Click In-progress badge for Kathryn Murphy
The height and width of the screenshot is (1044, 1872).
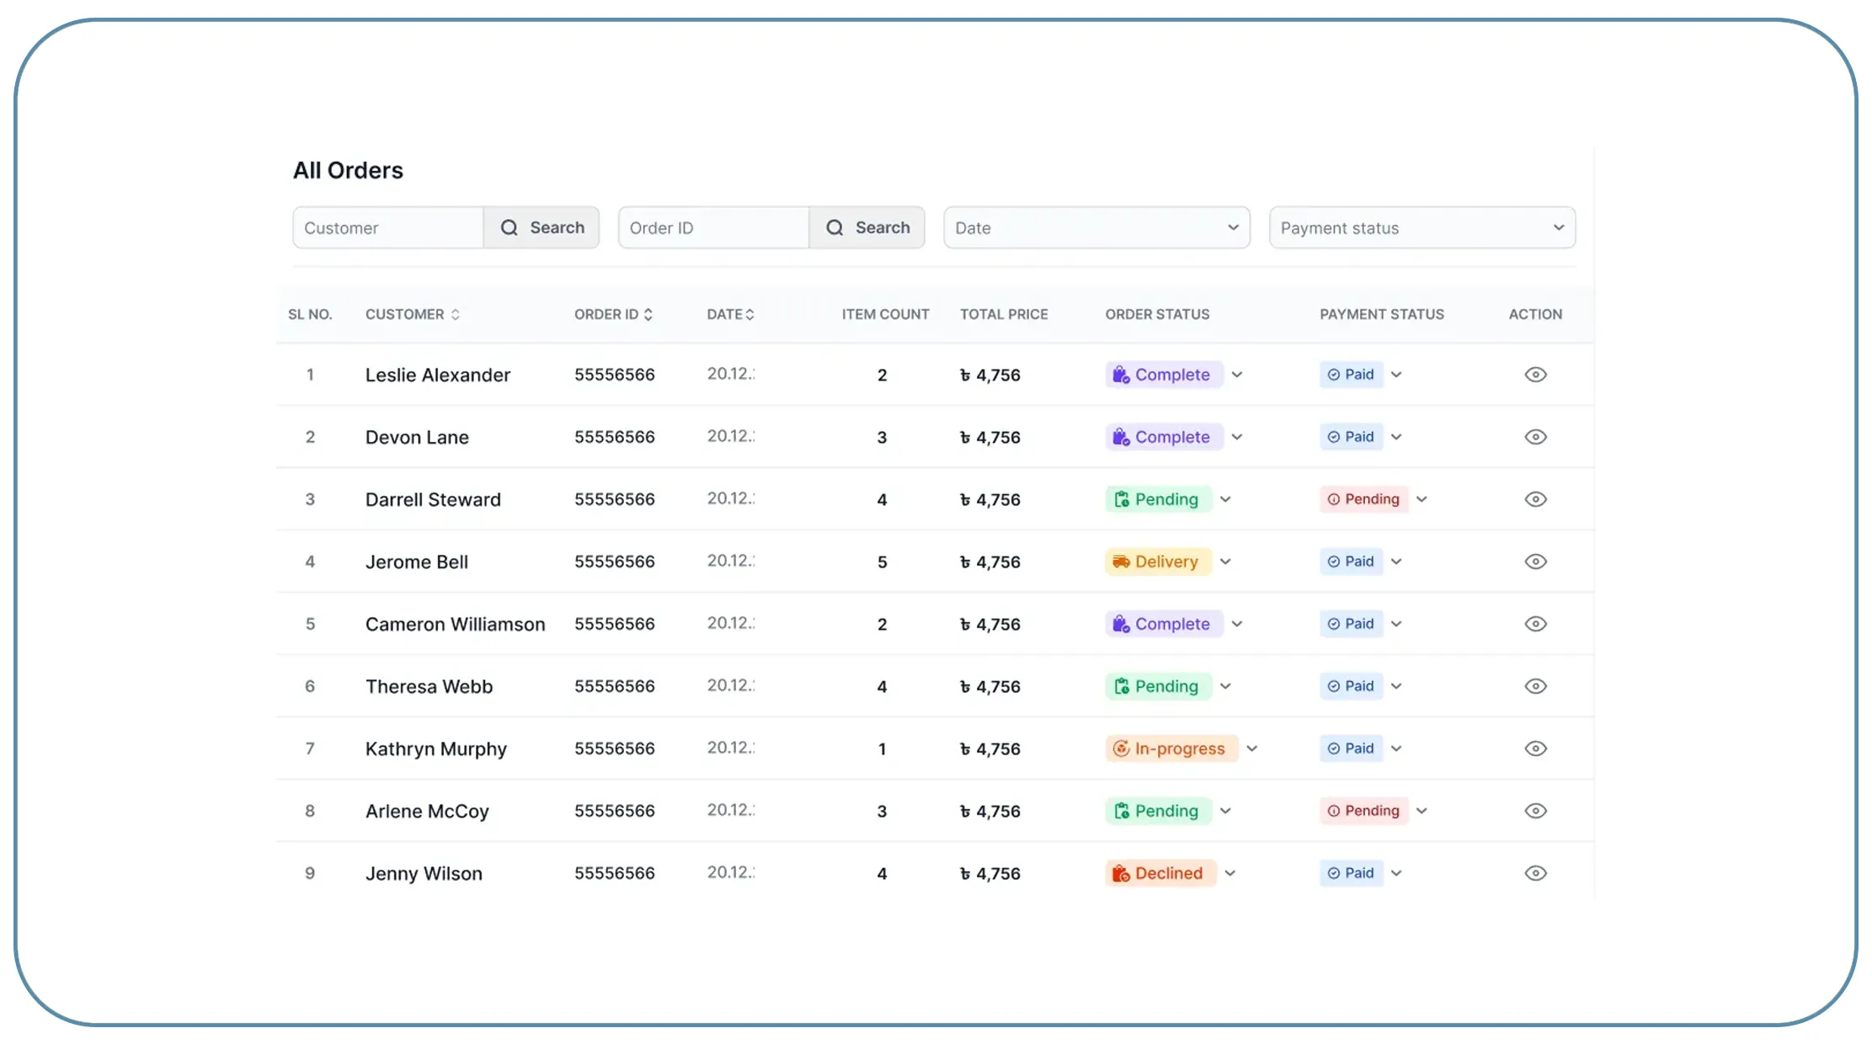[1171, 748]
